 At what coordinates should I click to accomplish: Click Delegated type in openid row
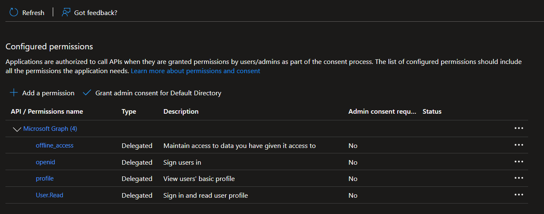137,162
